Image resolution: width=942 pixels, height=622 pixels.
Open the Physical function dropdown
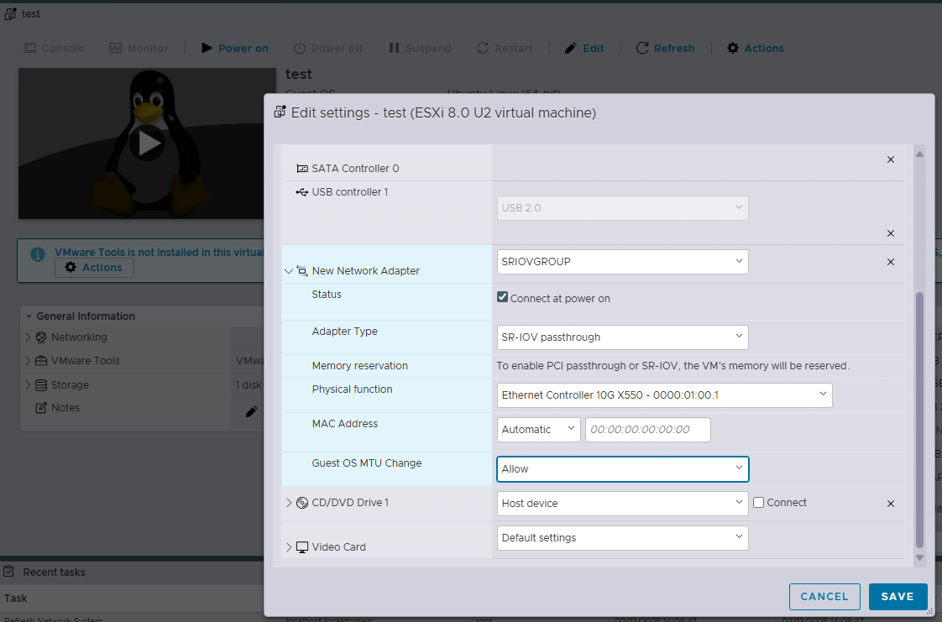pyautogui.click(x=664, y=395)
